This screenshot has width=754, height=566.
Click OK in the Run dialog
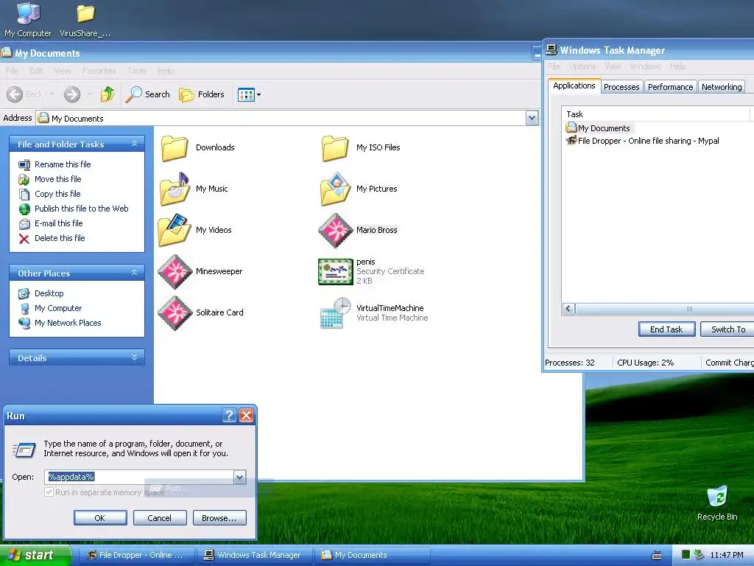(x=100, y=518)
